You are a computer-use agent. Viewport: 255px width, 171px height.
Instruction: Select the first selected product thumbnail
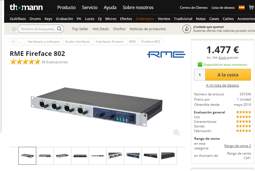(x=27, y=156)
